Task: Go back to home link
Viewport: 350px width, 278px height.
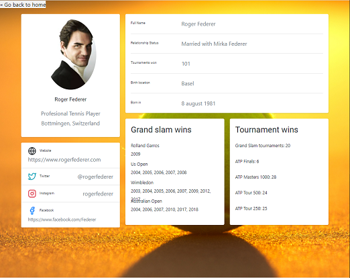Action: 23,5
